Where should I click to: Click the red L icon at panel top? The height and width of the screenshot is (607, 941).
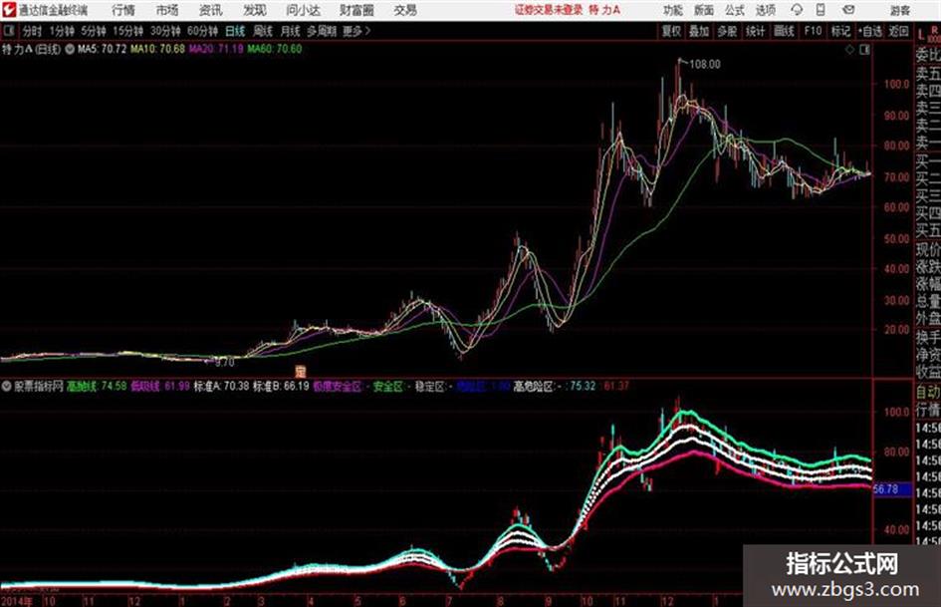921,34
